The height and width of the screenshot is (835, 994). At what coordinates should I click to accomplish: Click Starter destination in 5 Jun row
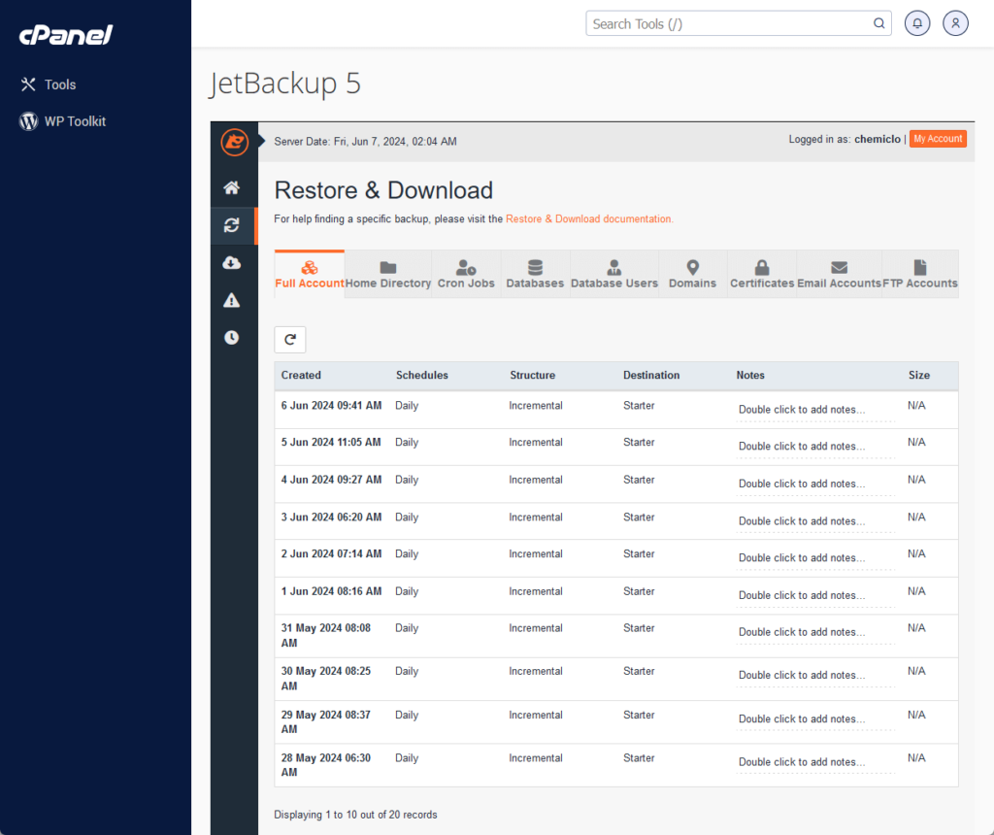coord(639,443)
